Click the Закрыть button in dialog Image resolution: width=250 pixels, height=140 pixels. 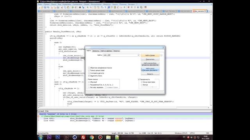[150, 74]
